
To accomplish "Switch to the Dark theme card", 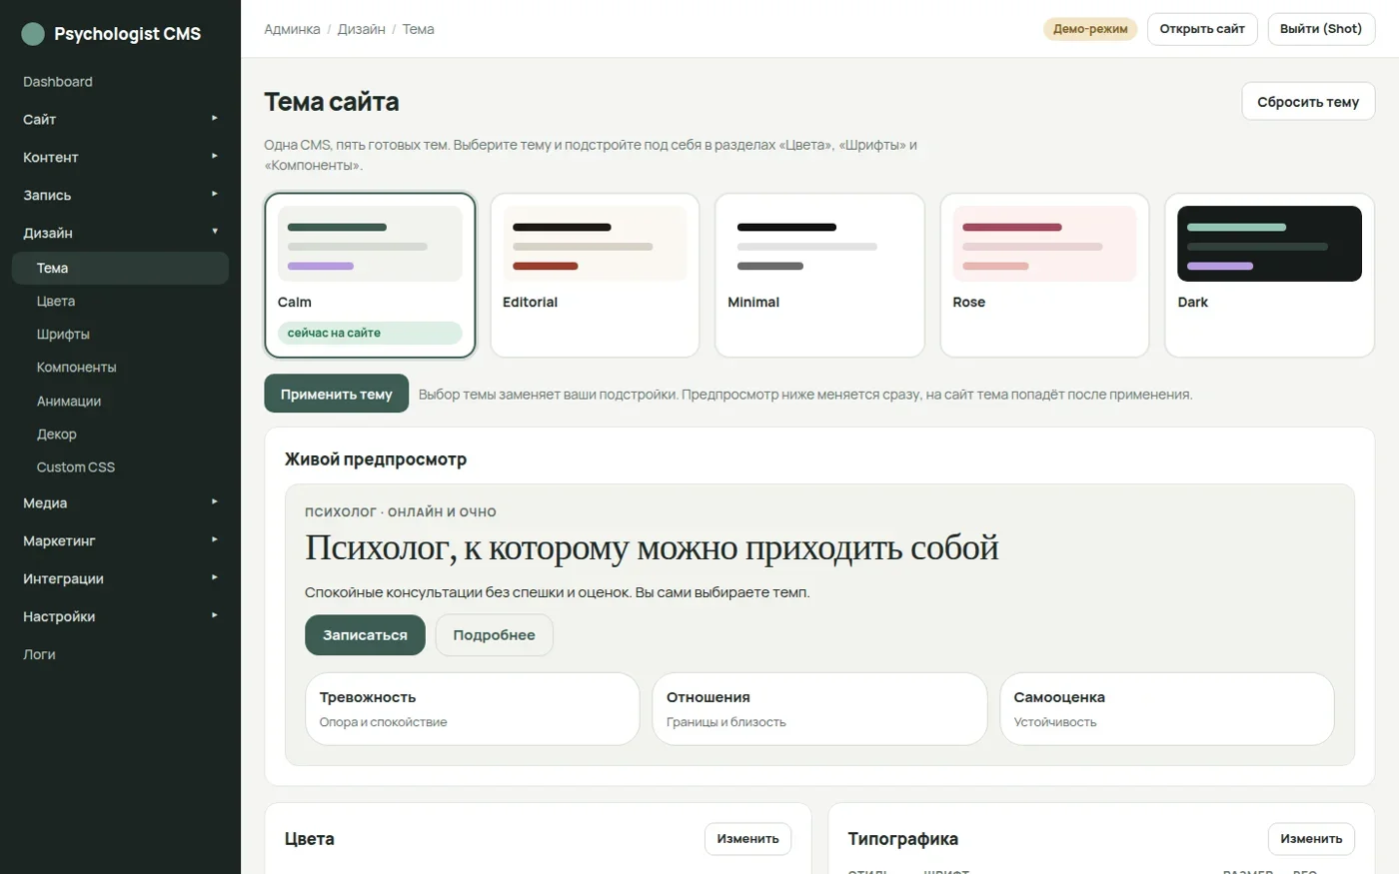I will (1269, 275).
